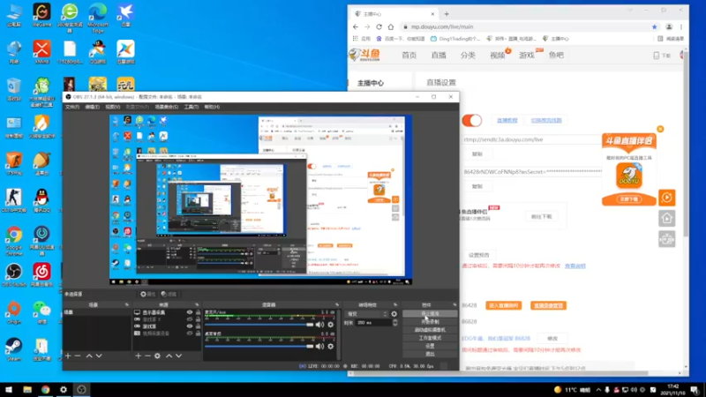This screenshot has height=397, width=706.
Task: Click OBS Studio taskbar icon
Action: (x=81, y=389)
